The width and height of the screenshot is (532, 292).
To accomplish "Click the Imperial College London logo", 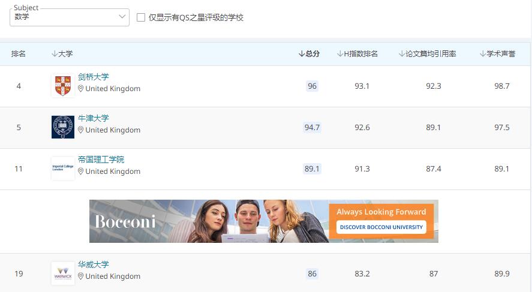I will [63, 168].
